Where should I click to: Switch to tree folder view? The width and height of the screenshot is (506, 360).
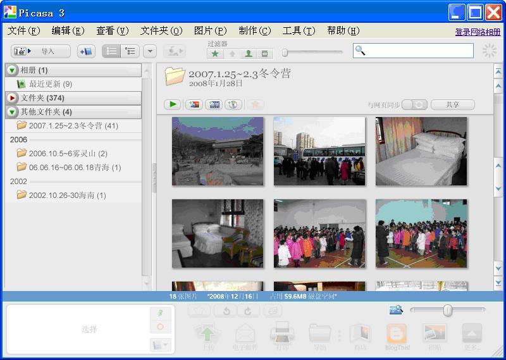pos(130,51)
